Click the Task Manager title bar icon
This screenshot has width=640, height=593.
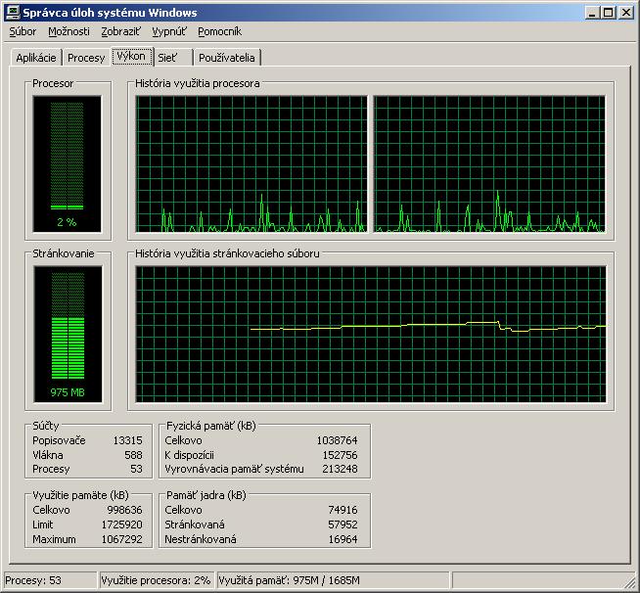coord(13,13)
